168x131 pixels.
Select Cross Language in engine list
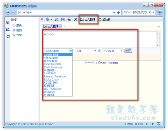58,67
